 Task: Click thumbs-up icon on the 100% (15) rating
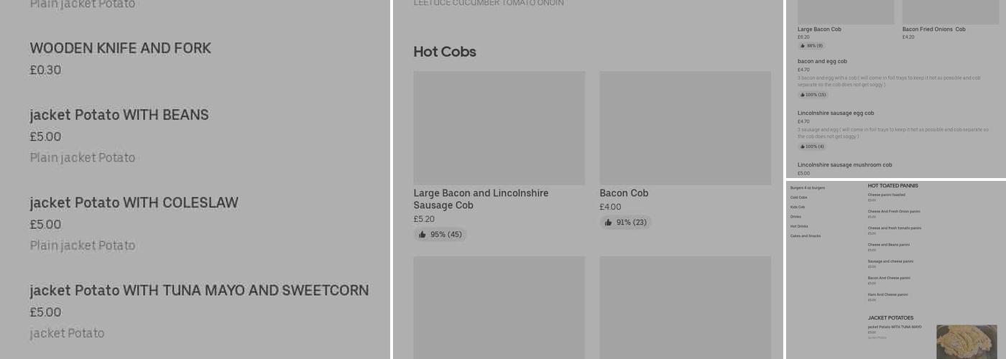point(802,95)
